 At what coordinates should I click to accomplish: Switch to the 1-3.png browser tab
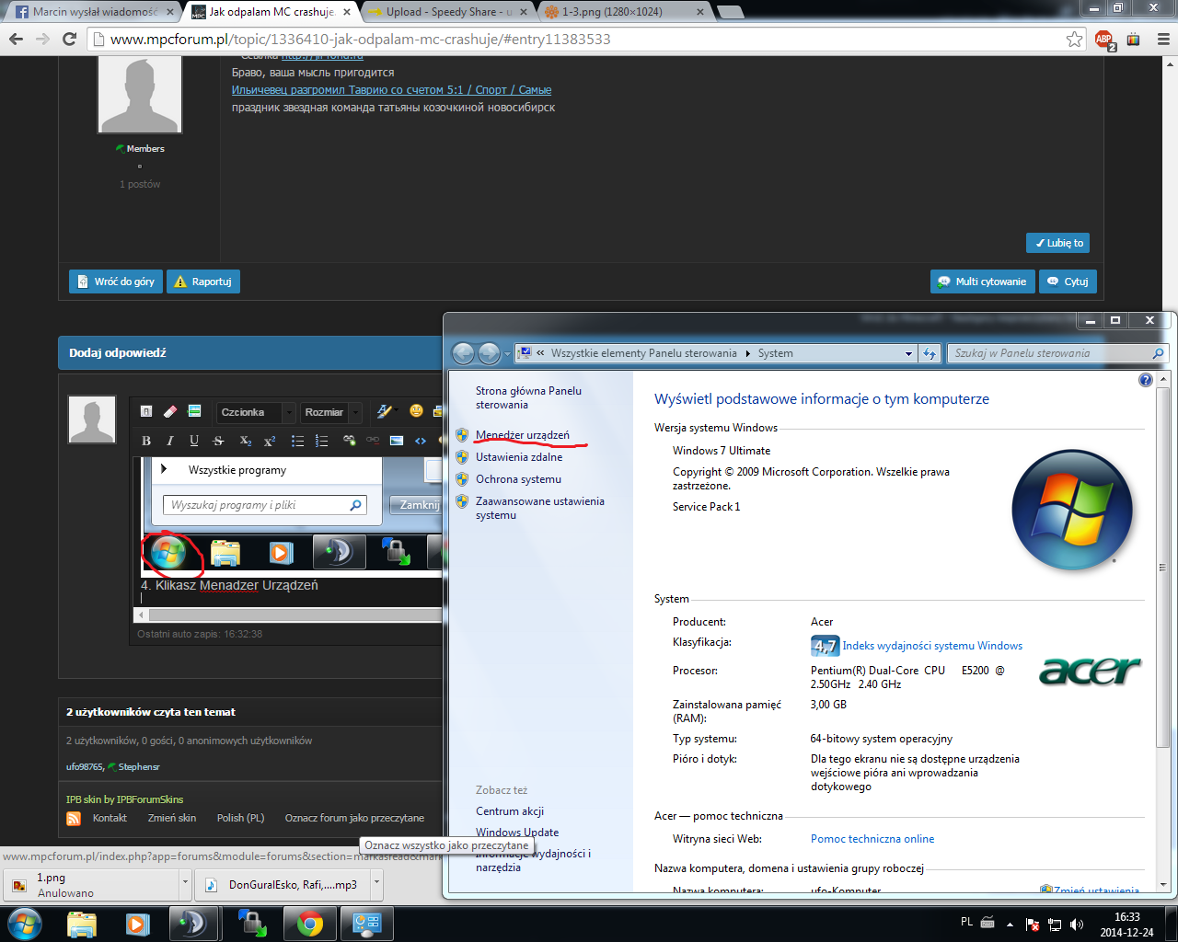[x=626, y=12]
